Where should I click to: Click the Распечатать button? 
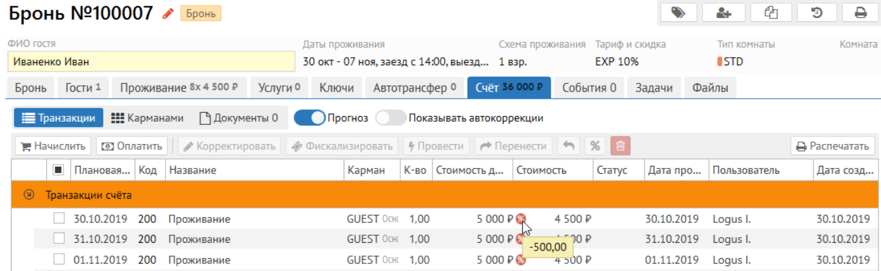pyautogui.click(x=832, y=146)
